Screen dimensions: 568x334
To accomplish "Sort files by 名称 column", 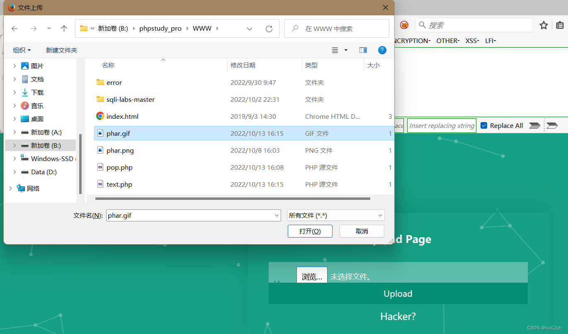I will [x=108, y=65].
